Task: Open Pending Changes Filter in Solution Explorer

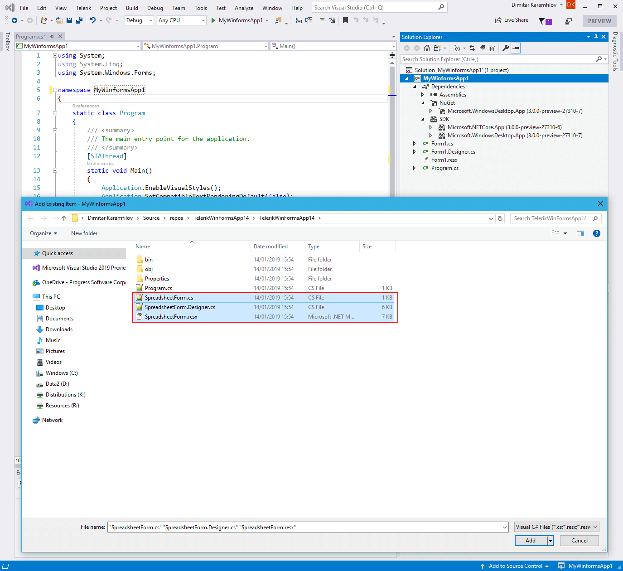Action: click(x=457, y=48)
